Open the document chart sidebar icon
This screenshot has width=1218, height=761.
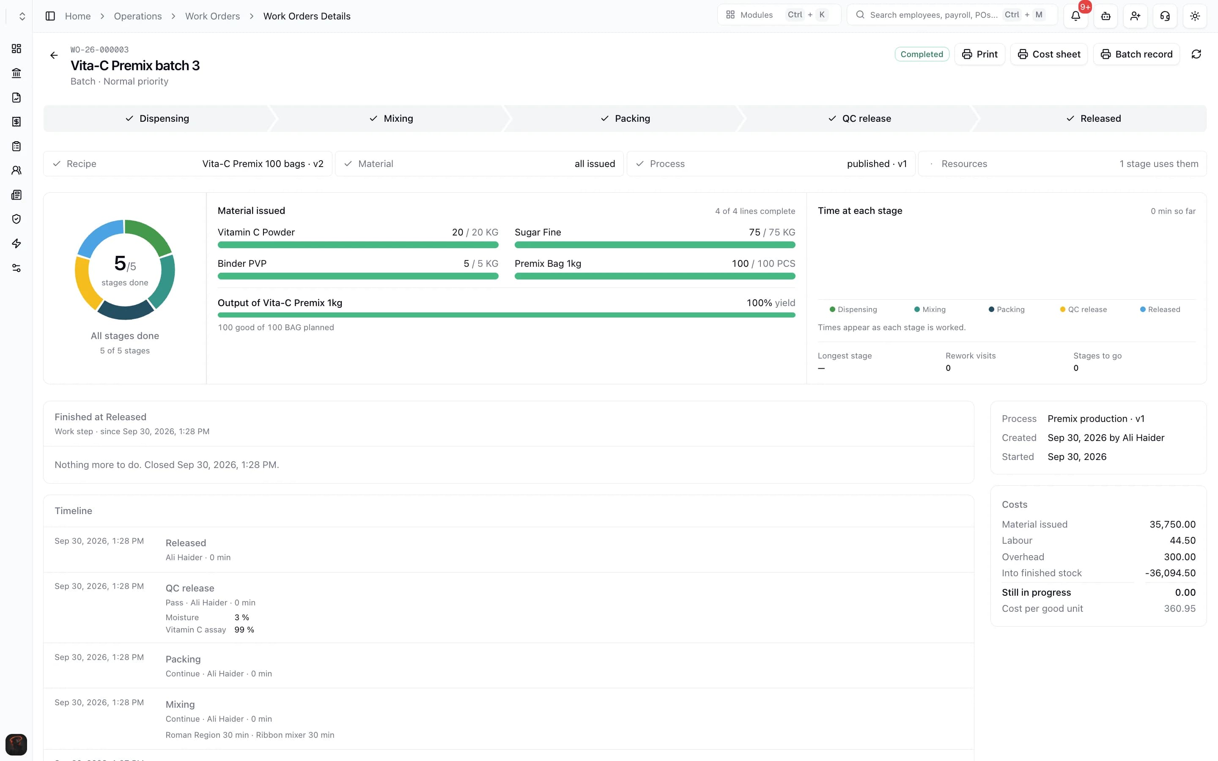pos(16,97)
